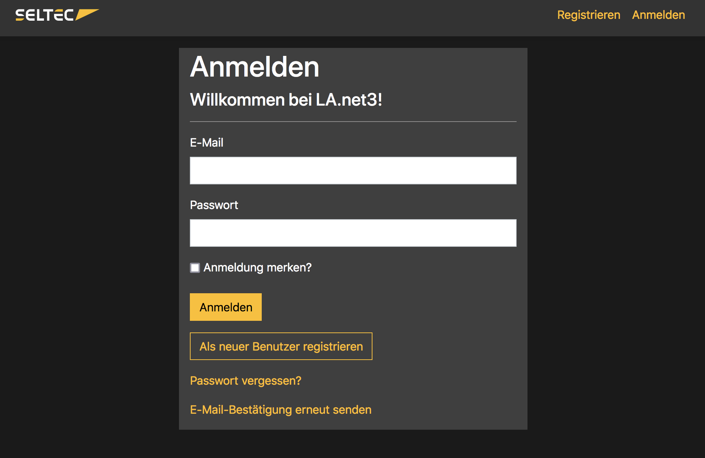
Task: Click the Anmeldung merken? label text
Action: click(257, 267)
